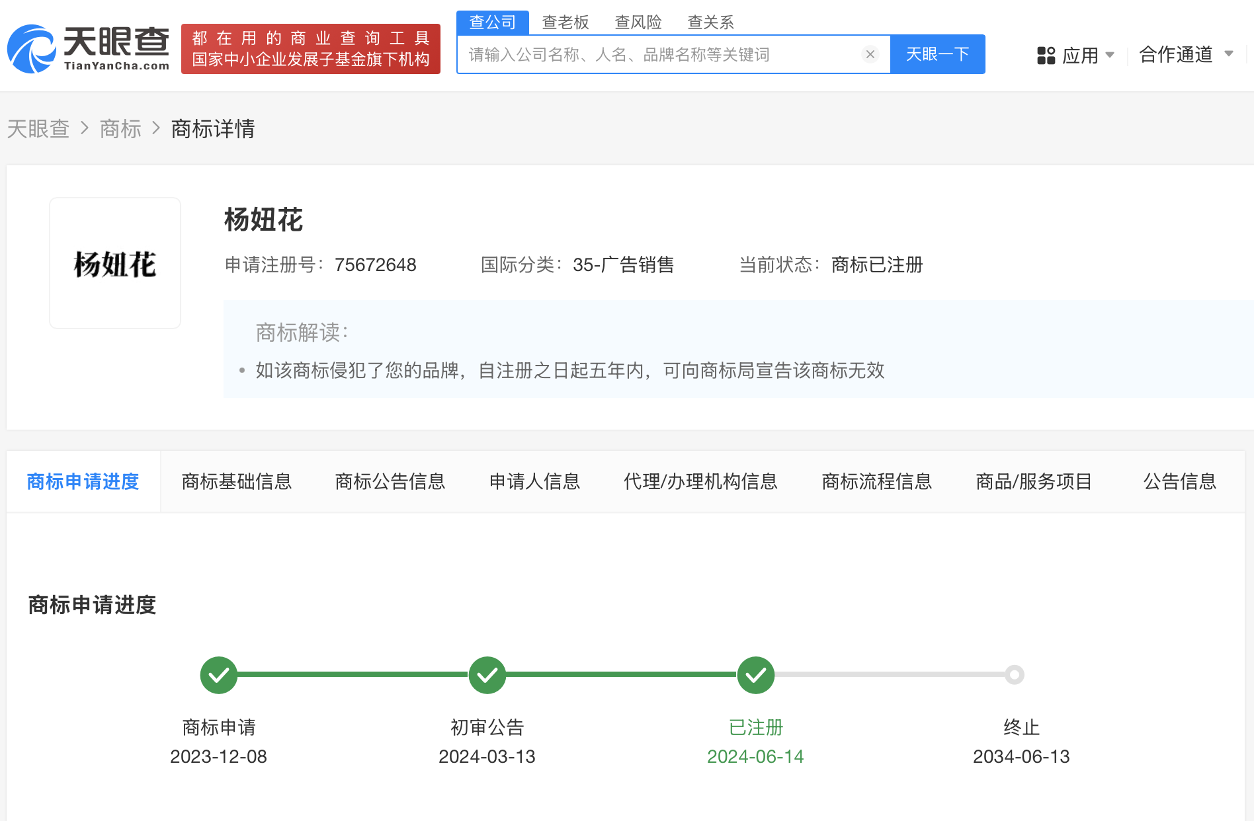Screen dimensions: 1254x821
Task: Click the 商标申请 green checkmark step
Action: (x=219, y=675)
